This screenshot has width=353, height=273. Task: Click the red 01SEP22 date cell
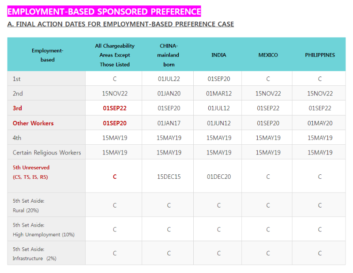(x=115, y=108)
